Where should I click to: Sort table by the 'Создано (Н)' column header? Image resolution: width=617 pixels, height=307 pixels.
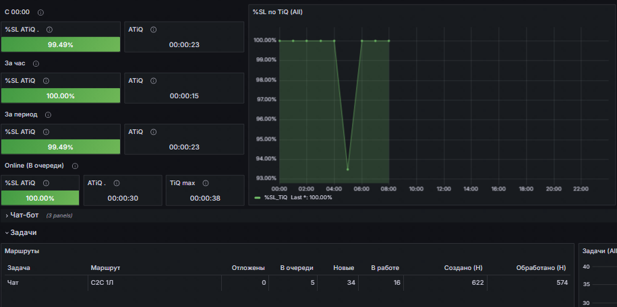pos(463,268)
